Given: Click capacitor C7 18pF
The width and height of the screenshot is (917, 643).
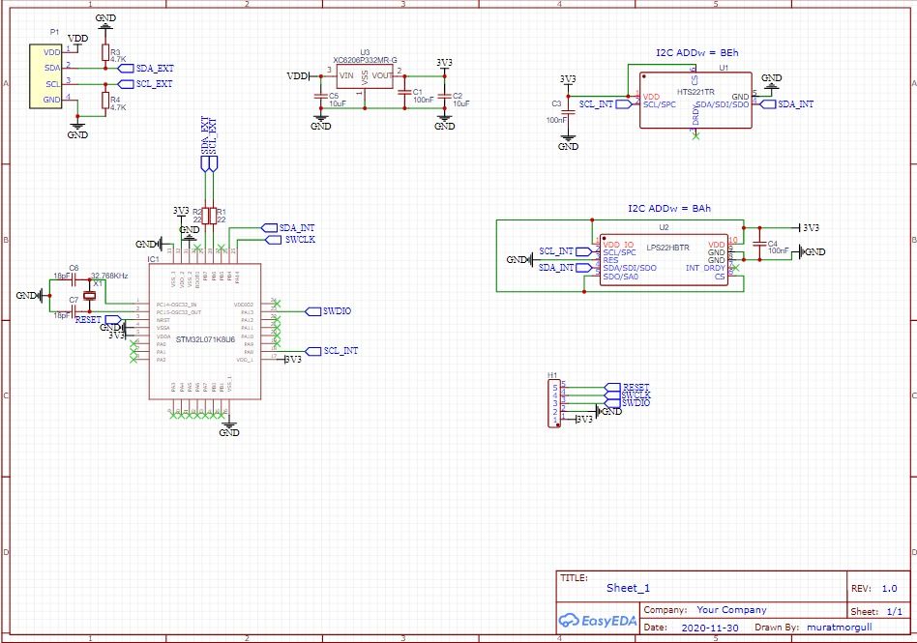Looking at the screenshot, I should (74, 311).
